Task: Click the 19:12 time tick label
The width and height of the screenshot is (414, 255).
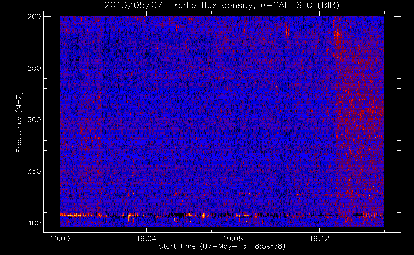Action: (319, 239)
